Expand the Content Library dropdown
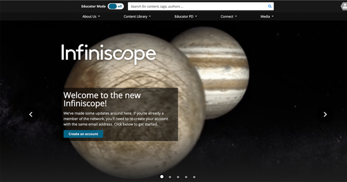Screen dimensions: 347x182 pos(137,17)
